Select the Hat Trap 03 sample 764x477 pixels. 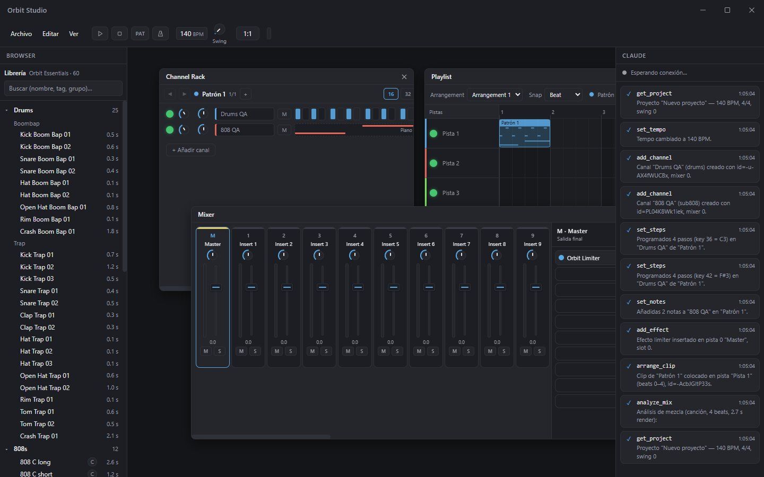62,364
